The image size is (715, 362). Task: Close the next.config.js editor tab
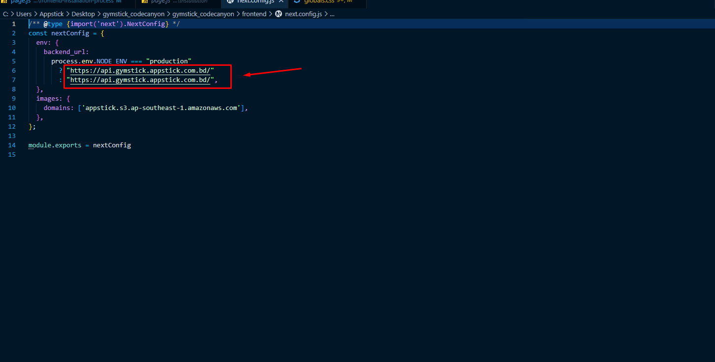coord(281,2)
